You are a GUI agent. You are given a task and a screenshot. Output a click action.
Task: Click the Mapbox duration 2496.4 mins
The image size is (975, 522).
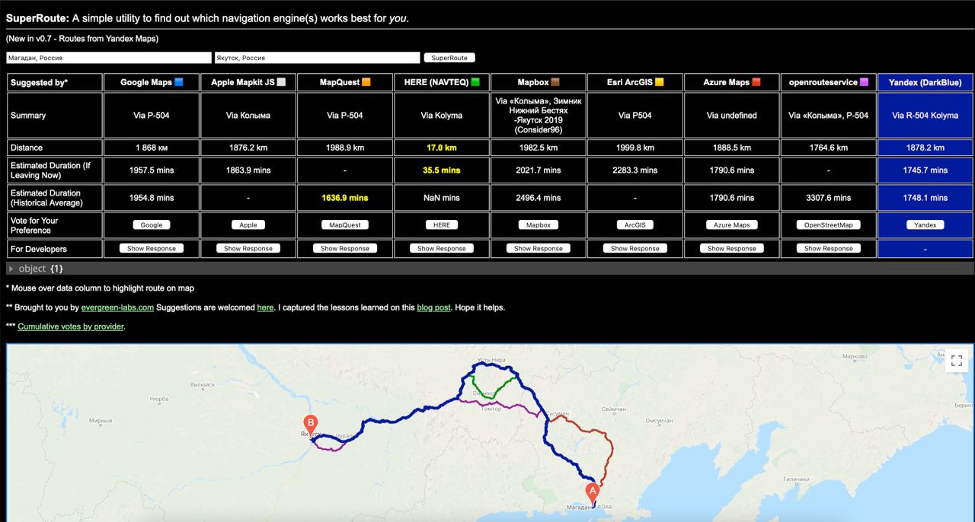[x=538, y=198]
